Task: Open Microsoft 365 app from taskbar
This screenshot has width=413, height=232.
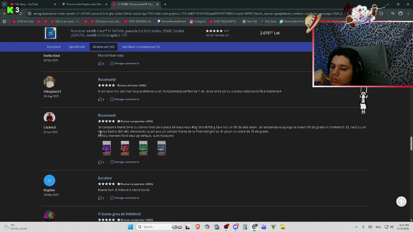Action: pos(217,227)
